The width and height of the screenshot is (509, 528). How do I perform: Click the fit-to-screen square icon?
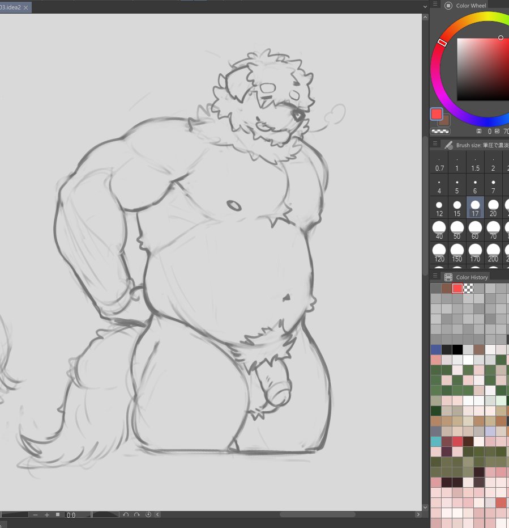(58, 514)
